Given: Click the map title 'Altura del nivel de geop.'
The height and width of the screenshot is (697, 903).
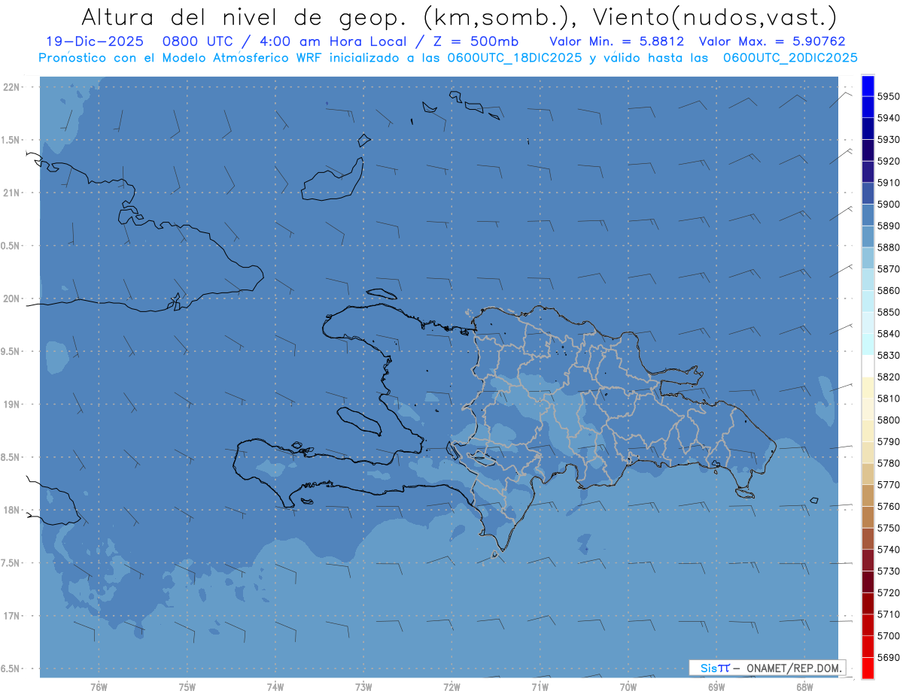Looking at the screenshot, I should click(x=244, y=17).
